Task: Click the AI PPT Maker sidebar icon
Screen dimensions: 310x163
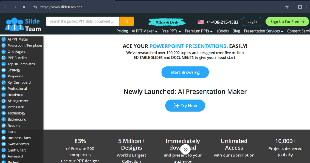Action: pyautogui.click(x=3, y=39)
